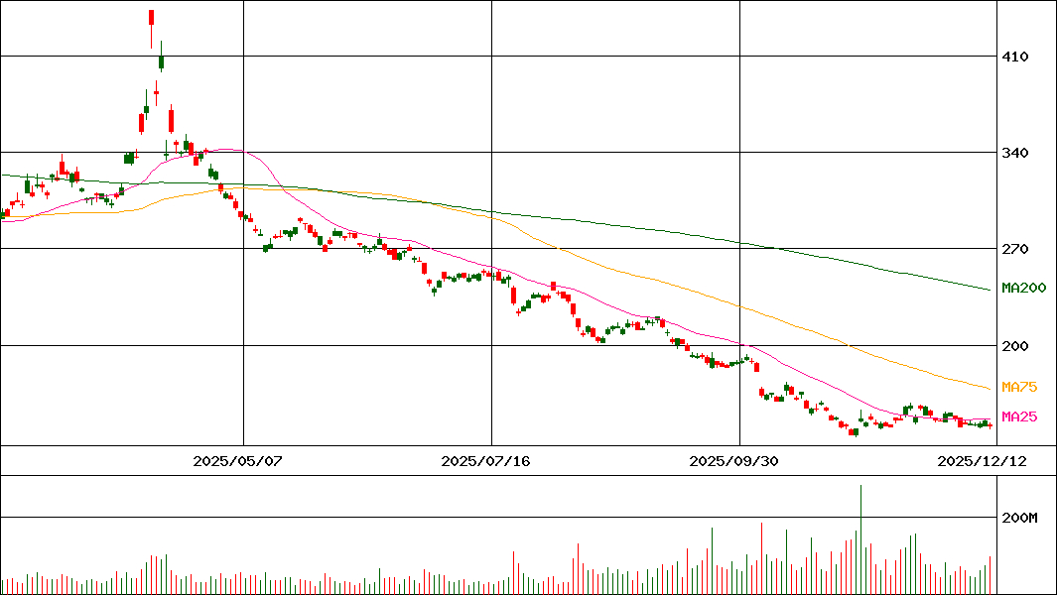This screenshot has width=1057, height=595.
Task: Click the right end of green MA200 line
Action: pos(989,290)
